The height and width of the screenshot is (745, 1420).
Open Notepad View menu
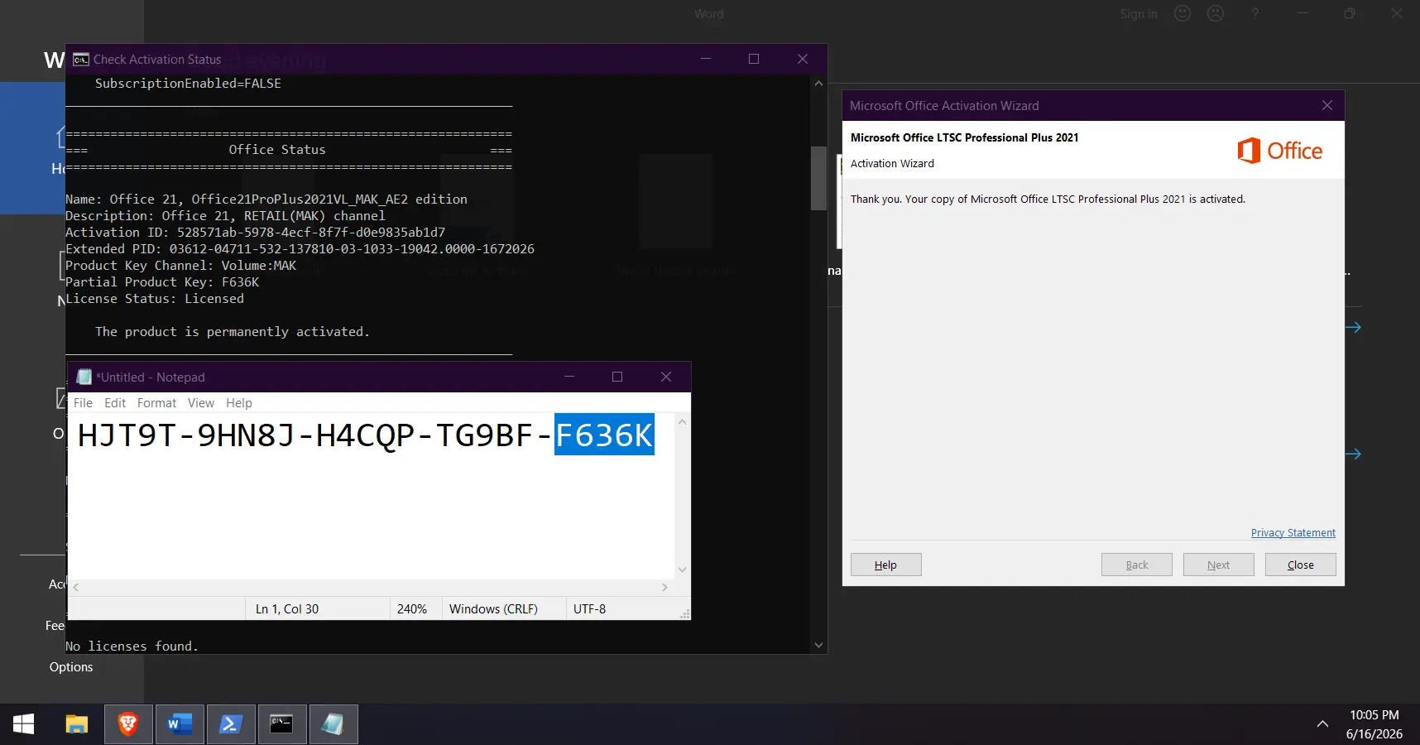pyautogui.click(x=200, y=403)
